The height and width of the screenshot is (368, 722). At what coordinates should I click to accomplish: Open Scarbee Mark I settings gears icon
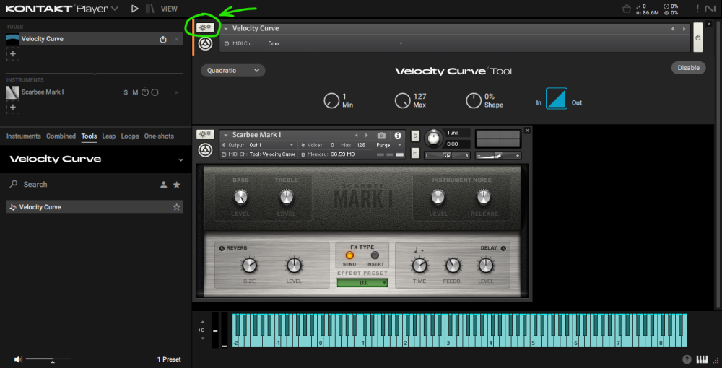click(x=205, y=134)
